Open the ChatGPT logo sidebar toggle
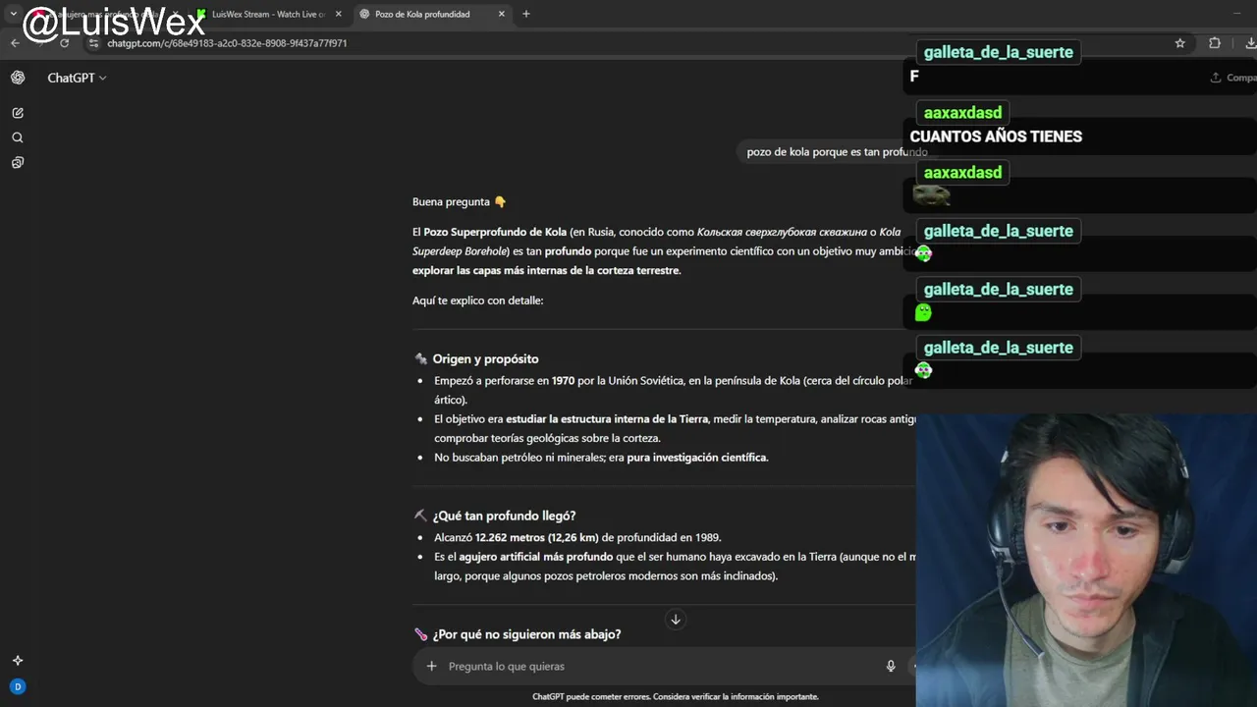Image resolution: width=1257 pixels, height=707 pixels. coord(18,78)
